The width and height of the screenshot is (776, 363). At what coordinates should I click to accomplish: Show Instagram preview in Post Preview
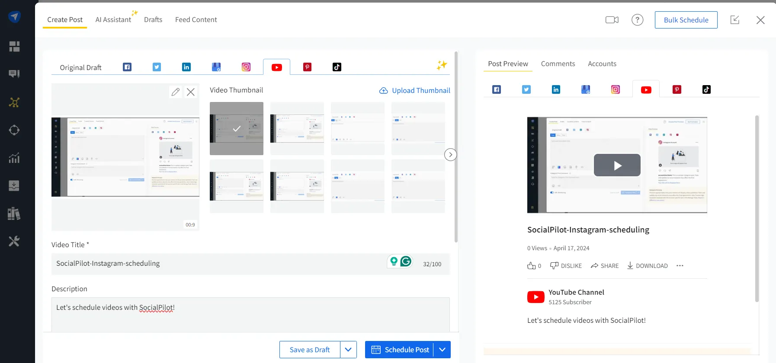pyautogui.click(x=616, y=89)
